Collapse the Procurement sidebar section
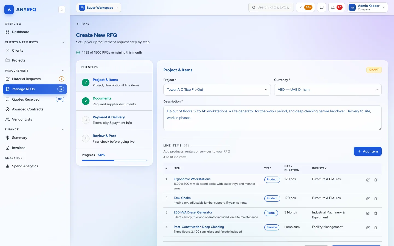Screen dimensions: 394x246 click(x=63, y=71)
